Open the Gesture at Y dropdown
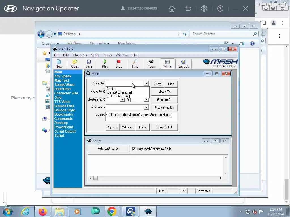 pos(146,100)
